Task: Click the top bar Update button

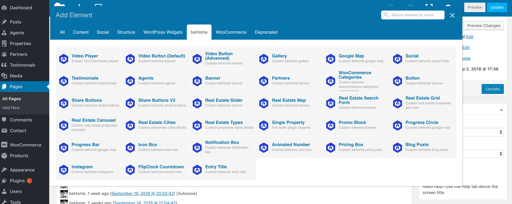Action: (497, 7)
